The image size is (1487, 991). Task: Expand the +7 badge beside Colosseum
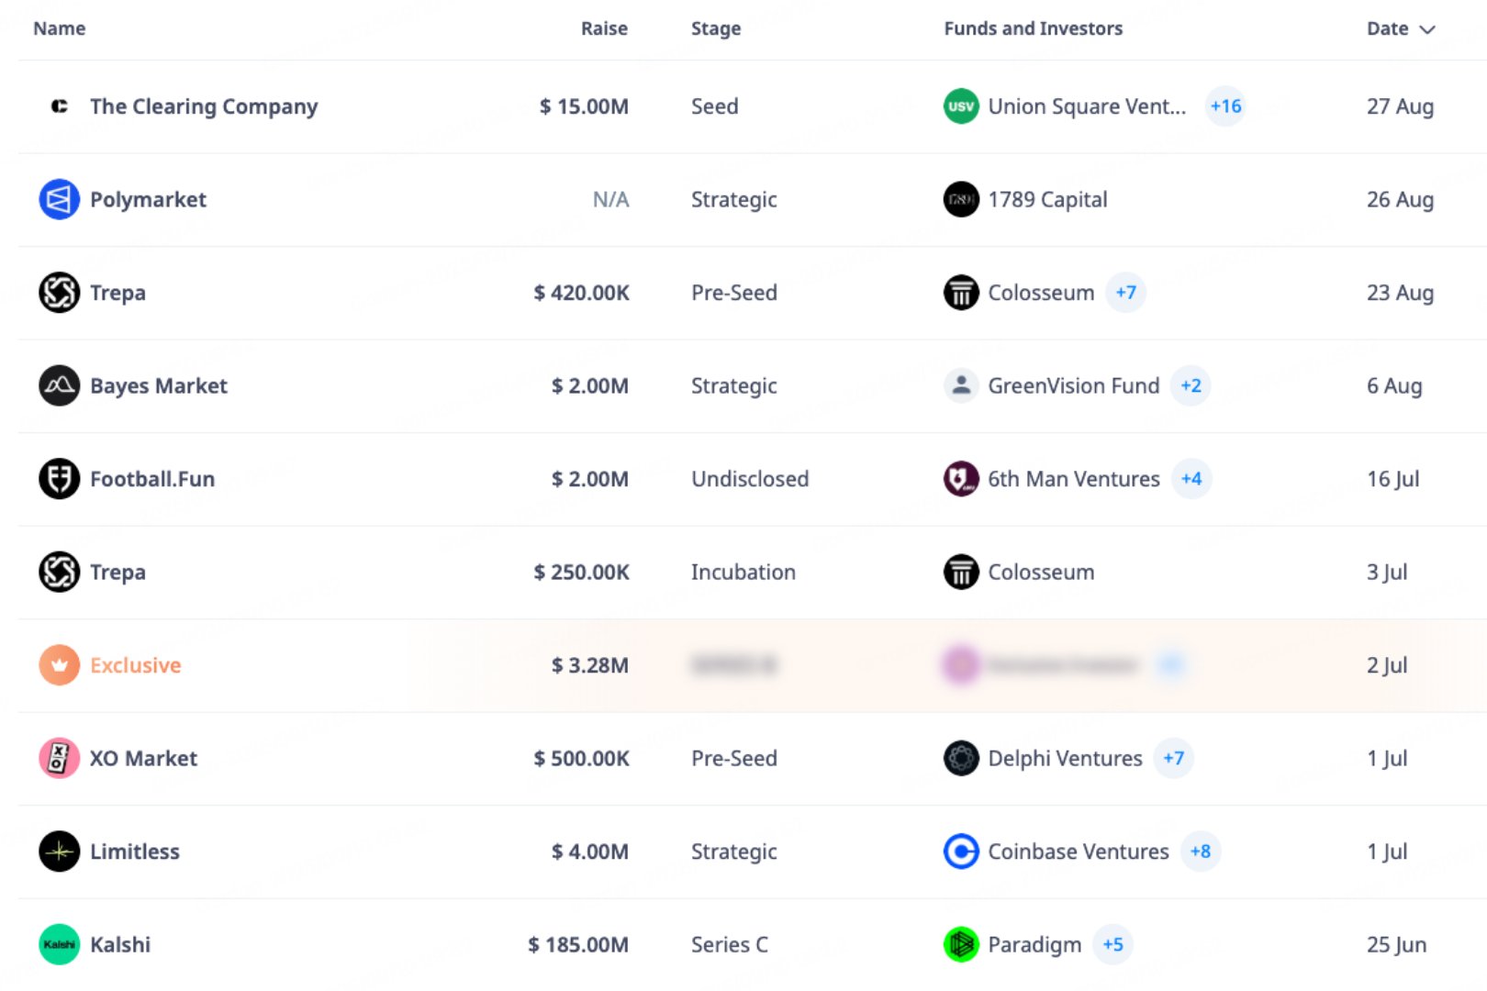1125,293
